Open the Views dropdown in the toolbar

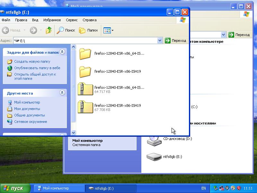[x=108, y=30]
